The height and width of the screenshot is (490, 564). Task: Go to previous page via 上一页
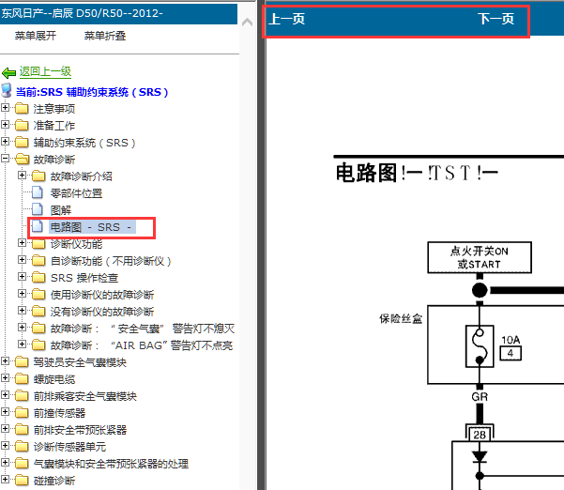[286, 19]
